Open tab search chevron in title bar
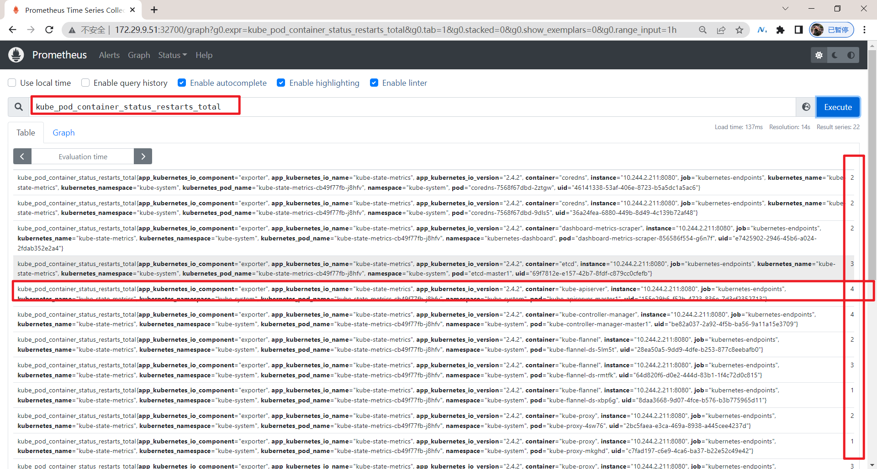This screenshot has width=877, height=469. (x=785, y=9)
